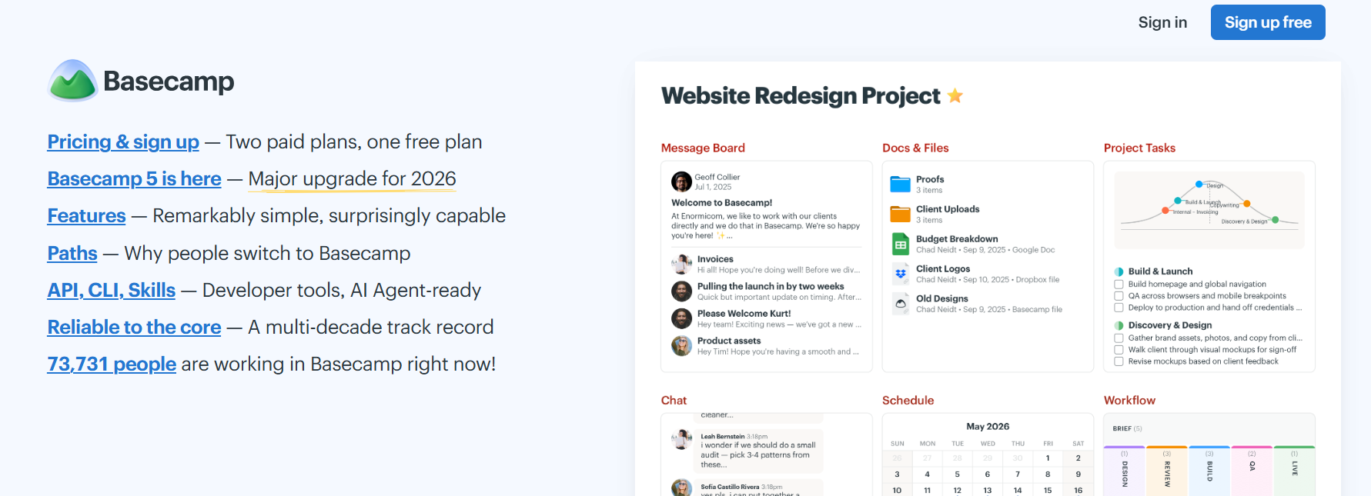
Task: Click Geoff Collier's avatar in Message Board
Action: click(x=681, y=181)
